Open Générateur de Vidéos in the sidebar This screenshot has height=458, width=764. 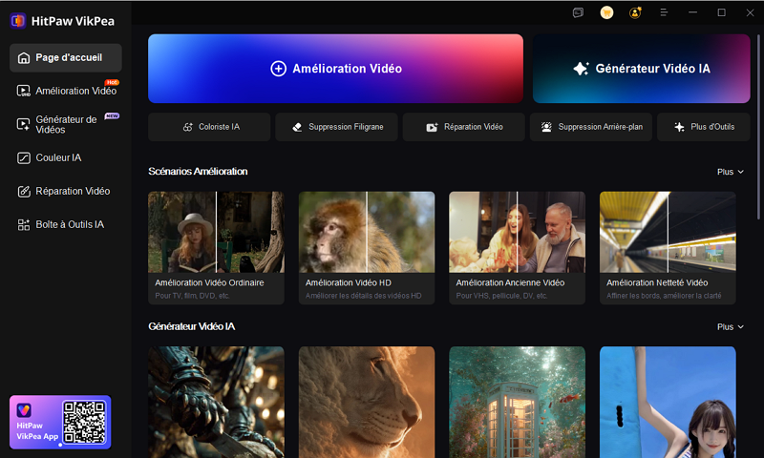point(66,124)
